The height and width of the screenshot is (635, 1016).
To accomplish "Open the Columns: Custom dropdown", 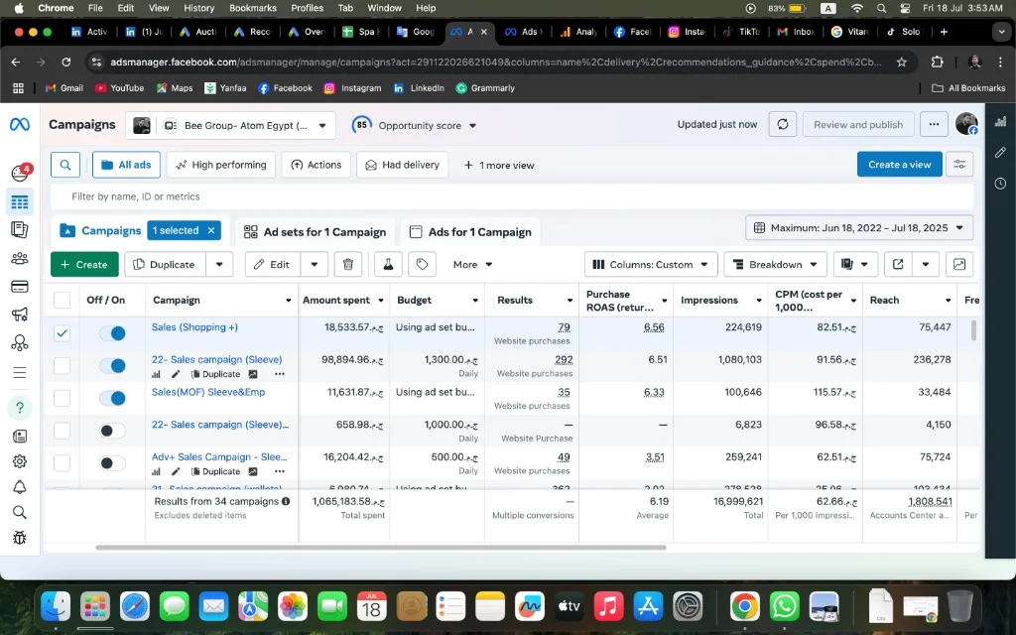I will click(x=651, y=264).
